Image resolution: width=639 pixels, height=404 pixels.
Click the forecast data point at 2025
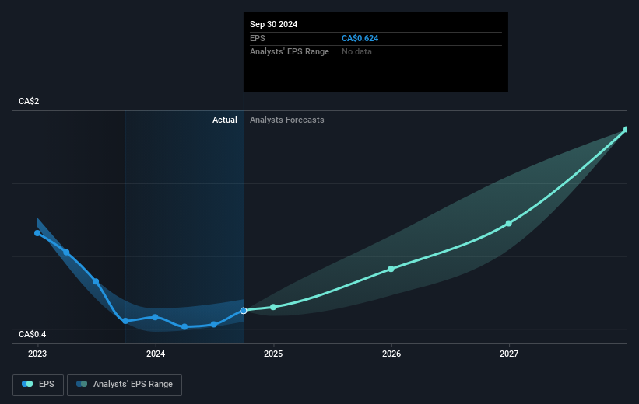pyautogui.click(x=273, y=307)
